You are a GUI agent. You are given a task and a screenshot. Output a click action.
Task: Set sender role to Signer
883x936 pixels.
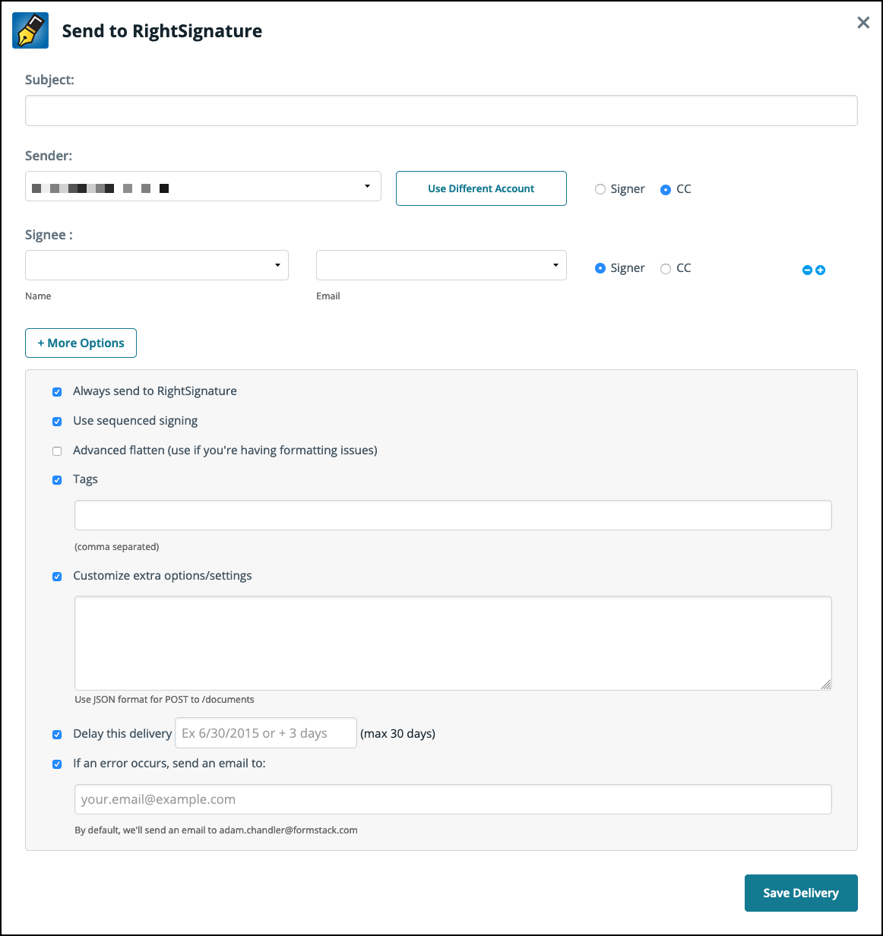pos(600,189)
